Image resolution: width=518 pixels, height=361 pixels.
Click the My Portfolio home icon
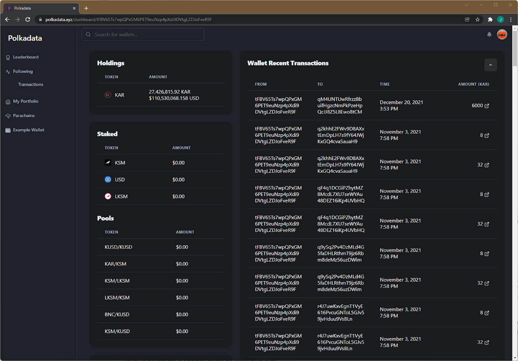click(x=8, y=101)
